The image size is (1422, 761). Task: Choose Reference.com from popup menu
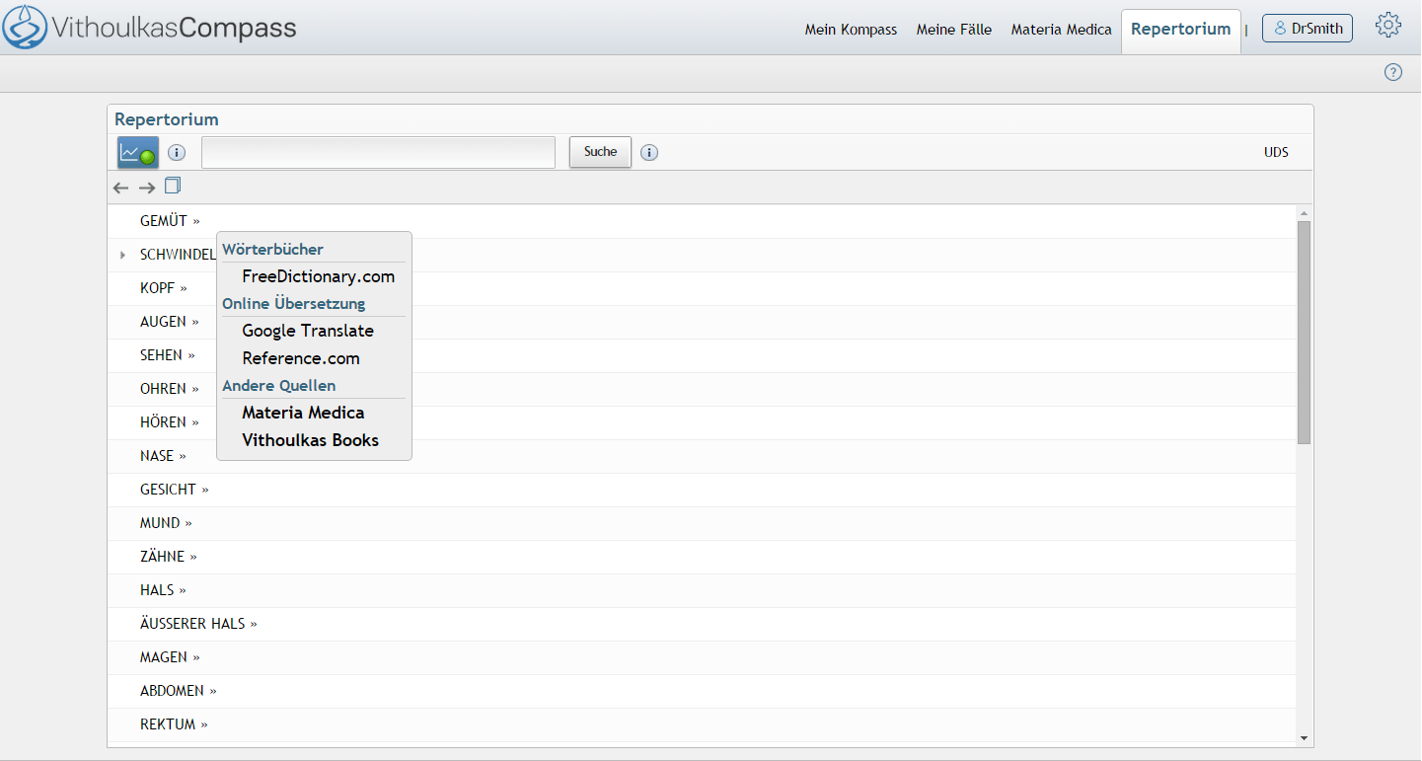301,358
